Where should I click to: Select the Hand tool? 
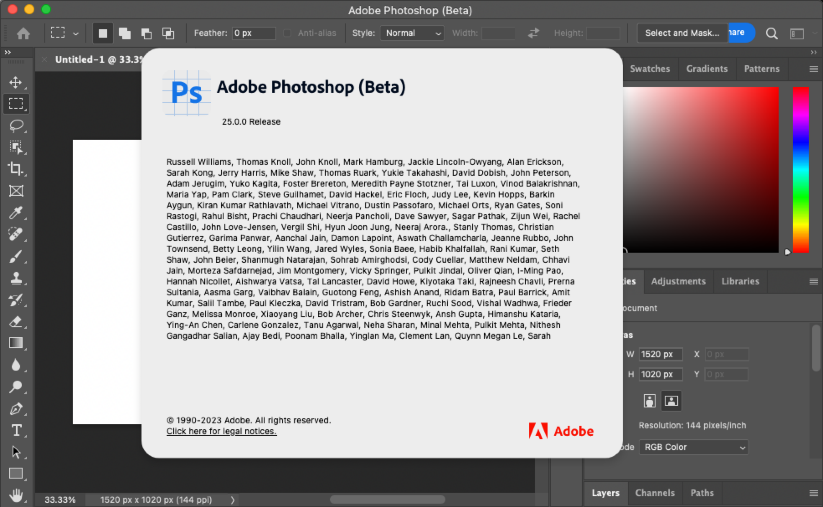coord(16,496)
